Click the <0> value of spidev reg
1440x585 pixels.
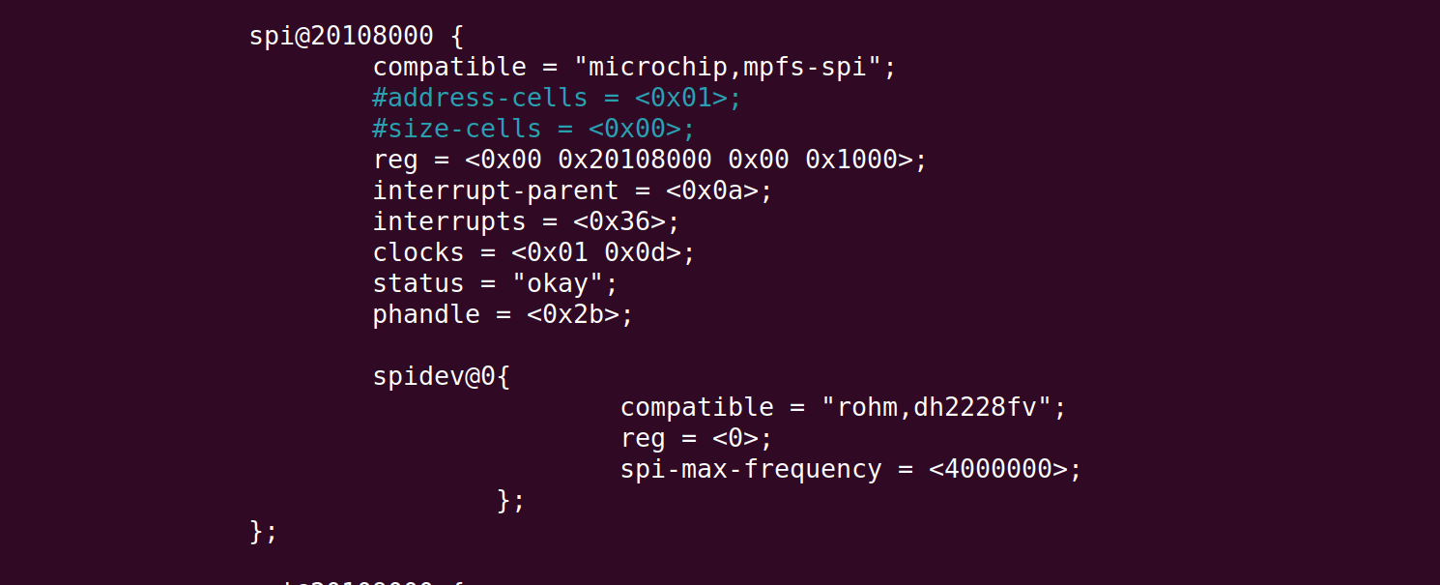(734, 438)
